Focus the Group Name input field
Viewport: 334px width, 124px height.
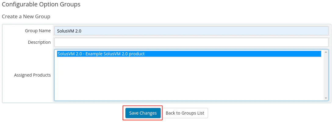tap(191, 31)
